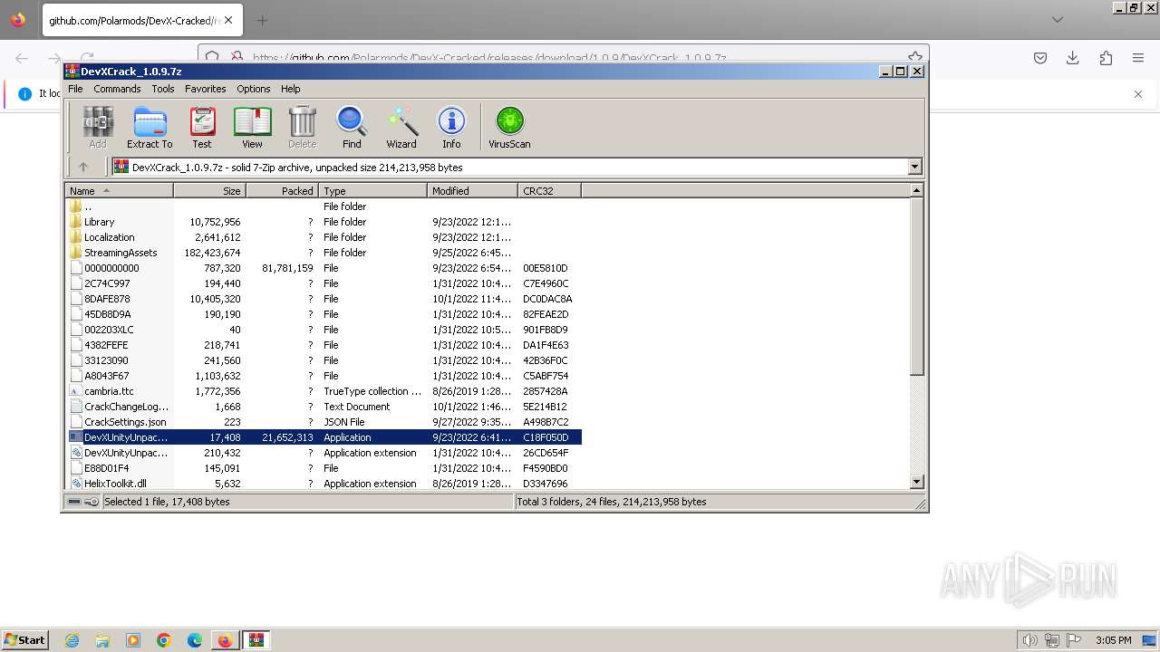Show archive Info
The width and height of the screenshot is (1160, 652).
[x=451, y=128]
